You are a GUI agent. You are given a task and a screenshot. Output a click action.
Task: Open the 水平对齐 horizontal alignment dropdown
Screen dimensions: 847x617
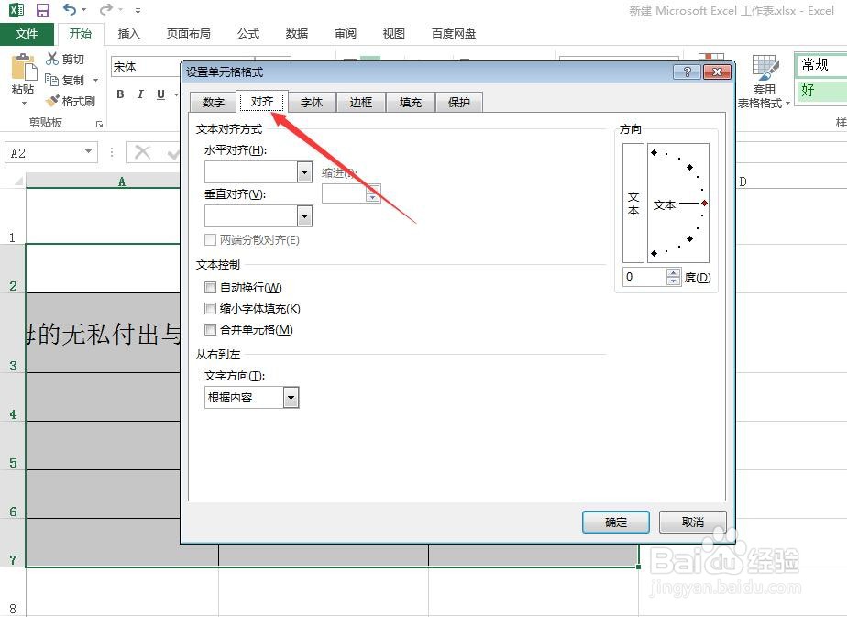point(307,172)
